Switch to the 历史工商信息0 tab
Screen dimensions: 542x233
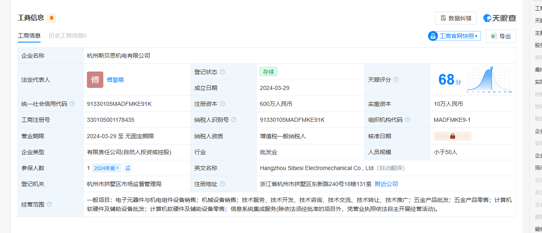coord(68,36)
